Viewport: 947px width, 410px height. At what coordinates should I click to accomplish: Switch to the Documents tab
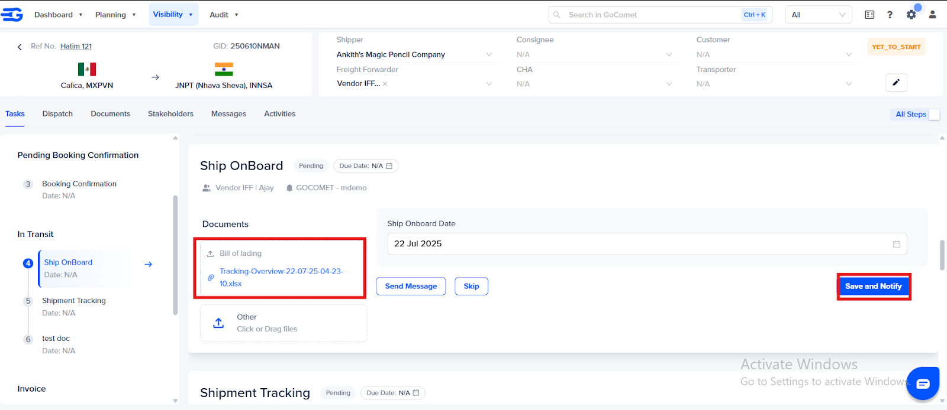point(110,114)
